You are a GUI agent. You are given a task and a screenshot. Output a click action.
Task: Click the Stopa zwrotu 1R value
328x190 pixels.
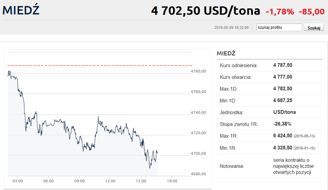coord(282,124)
